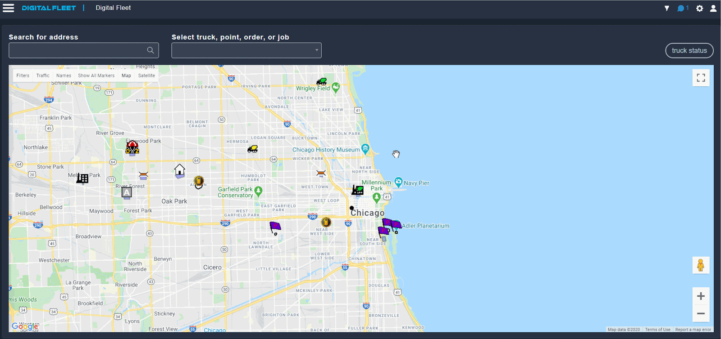This screenshot has height=339, width=721.
Task: Open the map Filters menu
Action: [x=23, y=76]
